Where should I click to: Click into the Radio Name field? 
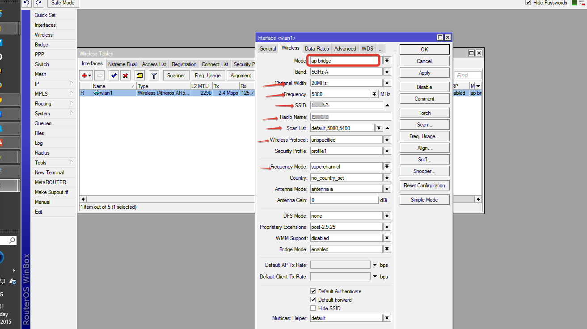click(x=351, y=117)
